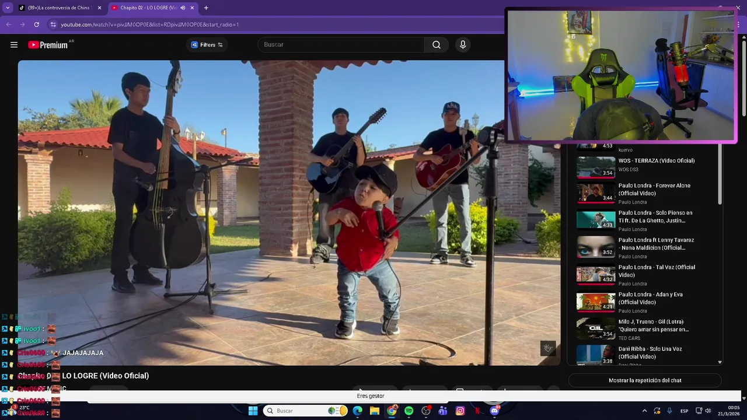Open Dani Ribba - Solo Una Vez video
Viewport: 747px width, 420px height.
(x=650, y=353)
